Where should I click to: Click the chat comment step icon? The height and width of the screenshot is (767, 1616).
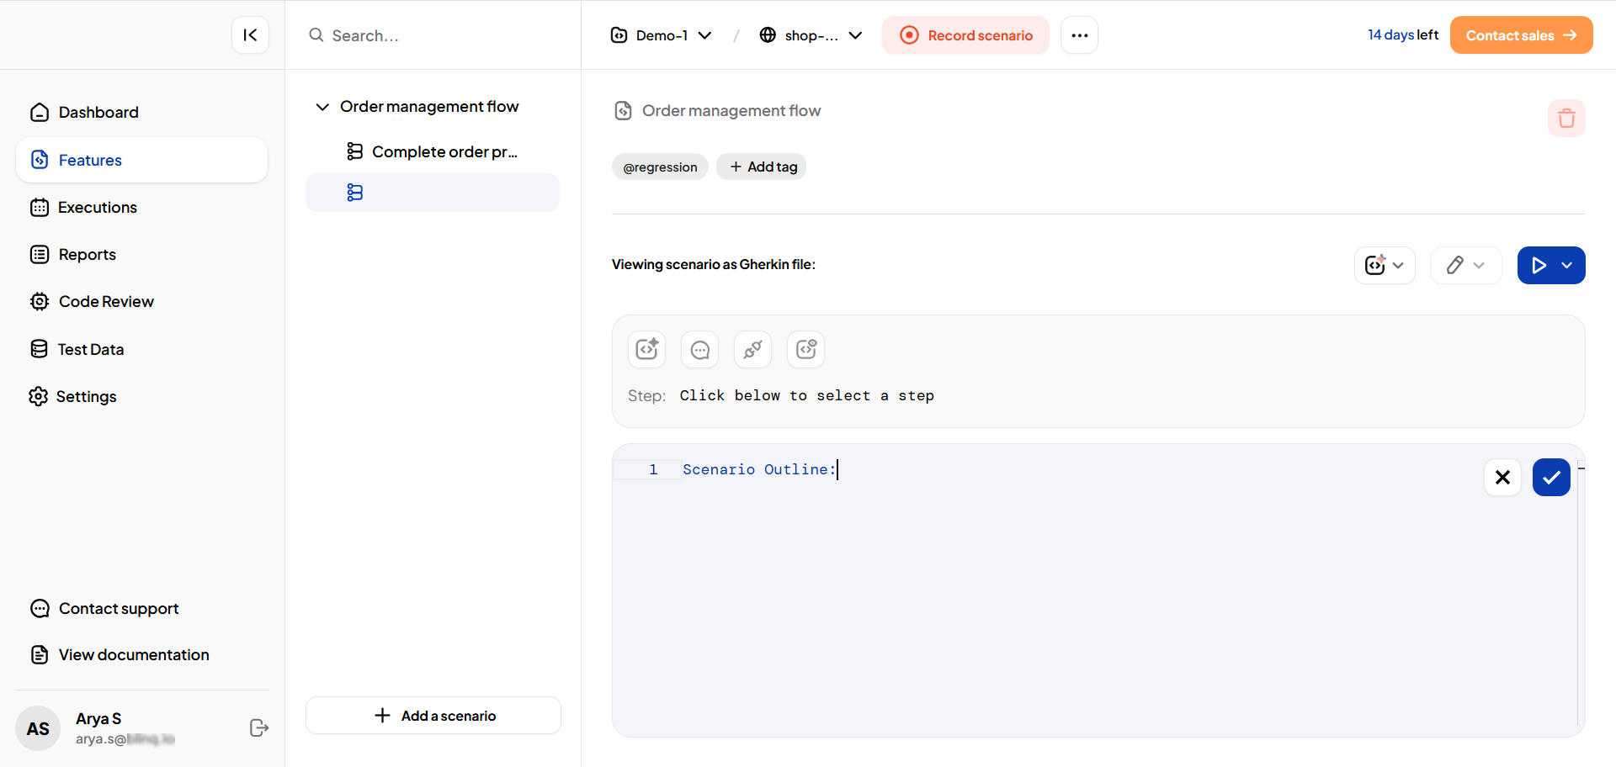[x=699, y=349]
